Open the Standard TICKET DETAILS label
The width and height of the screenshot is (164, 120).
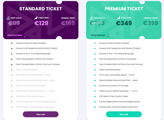tap(15, 35)
